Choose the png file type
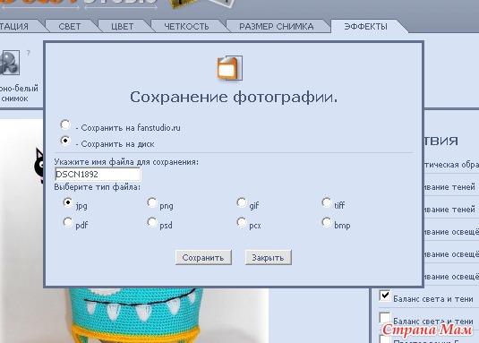 click(x=152, y=202)
